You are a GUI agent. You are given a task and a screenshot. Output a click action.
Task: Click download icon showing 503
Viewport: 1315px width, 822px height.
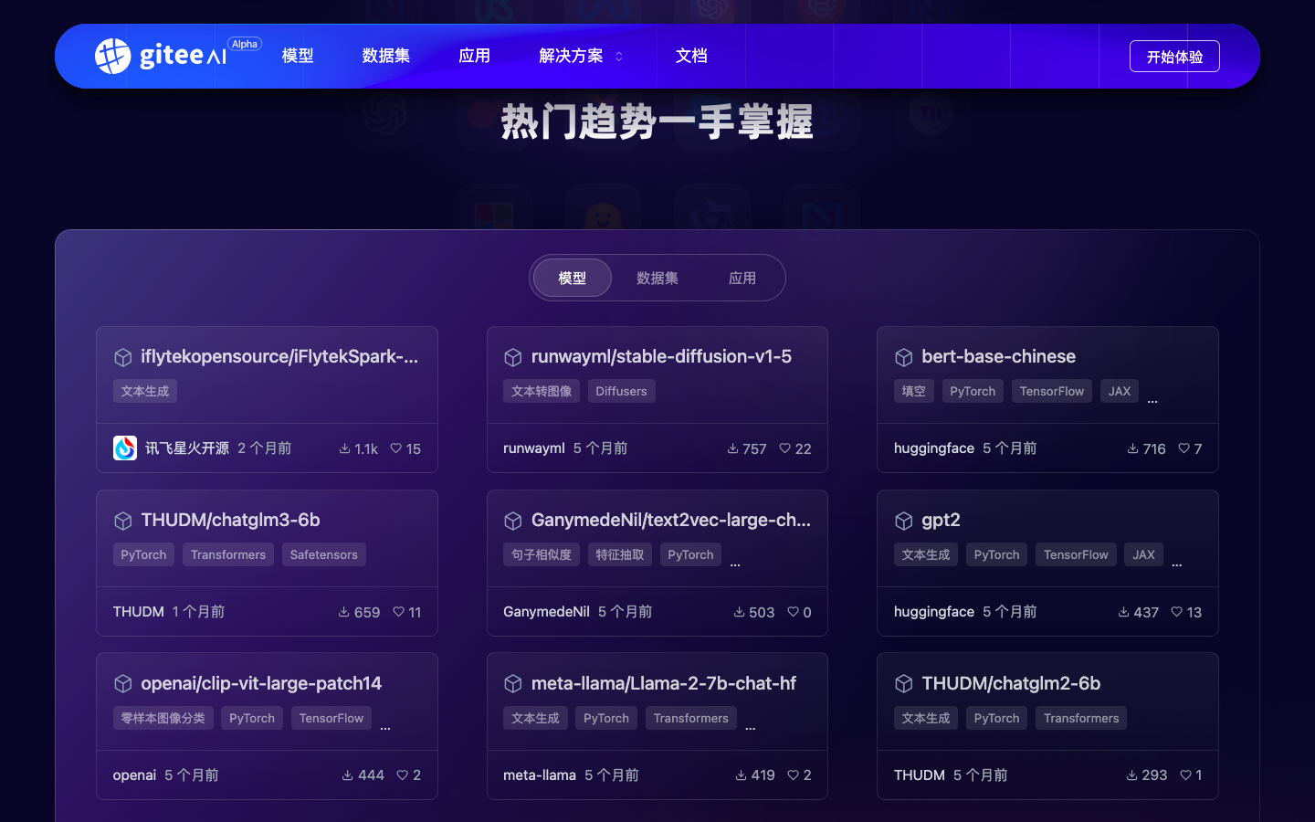pyautogui.click(x=740, y=612)
